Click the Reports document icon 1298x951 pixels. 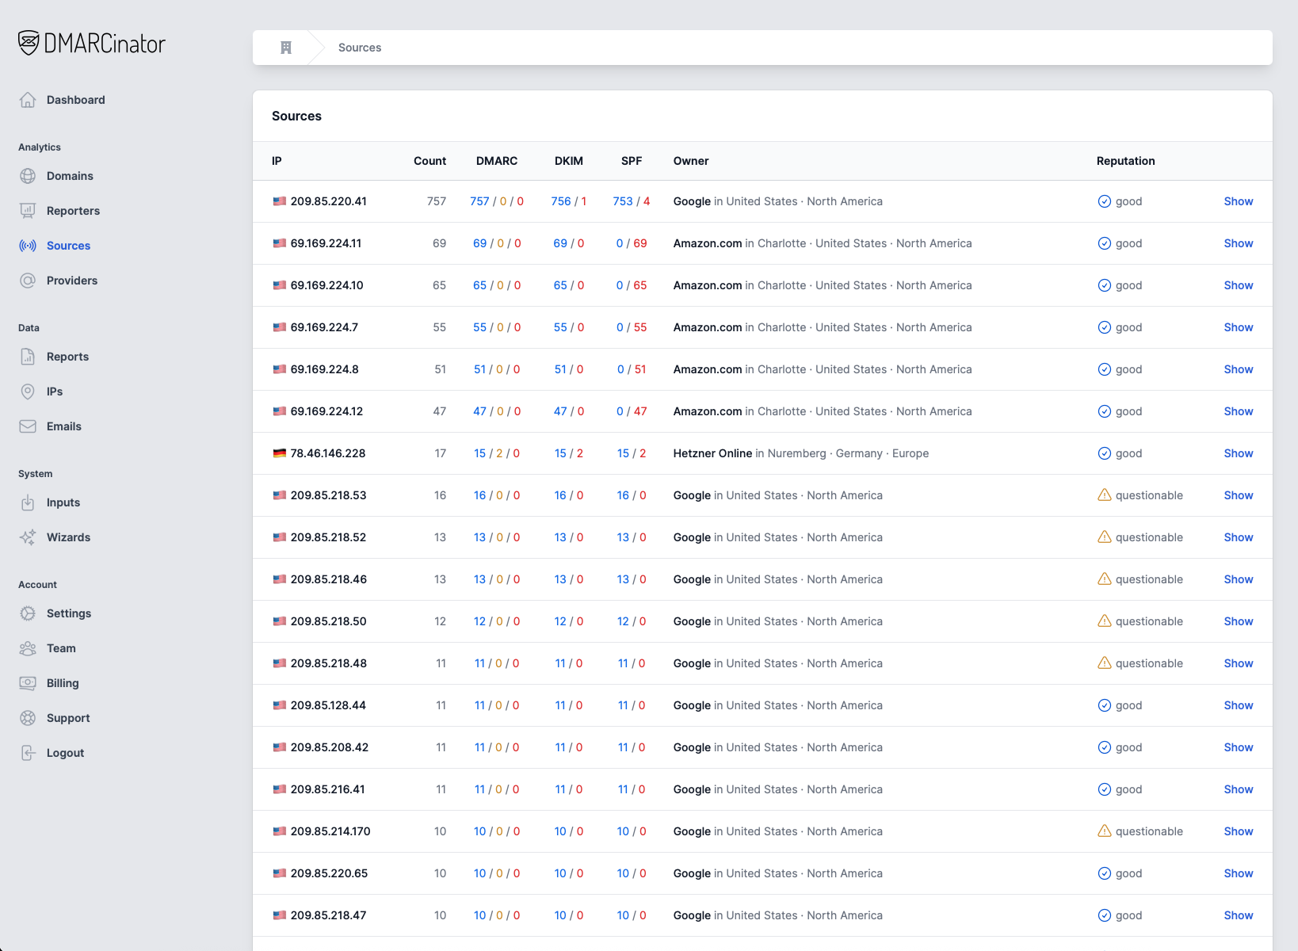28,357
